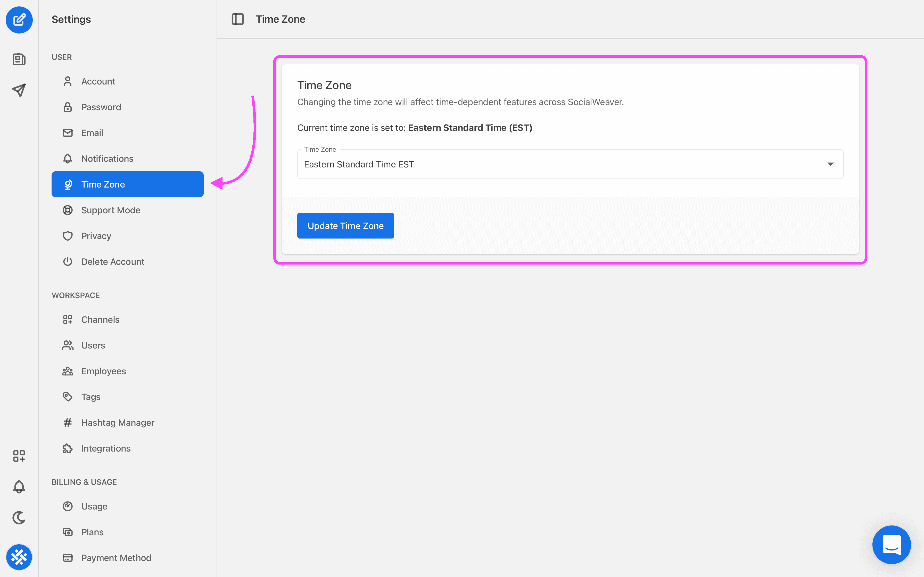
Task: Navigate to Privacy settings section
Action: point(96,235)
